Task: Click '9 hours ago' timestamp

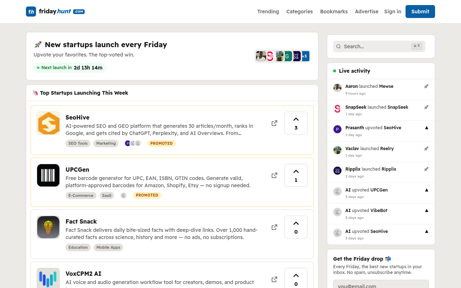Action: 355,94
